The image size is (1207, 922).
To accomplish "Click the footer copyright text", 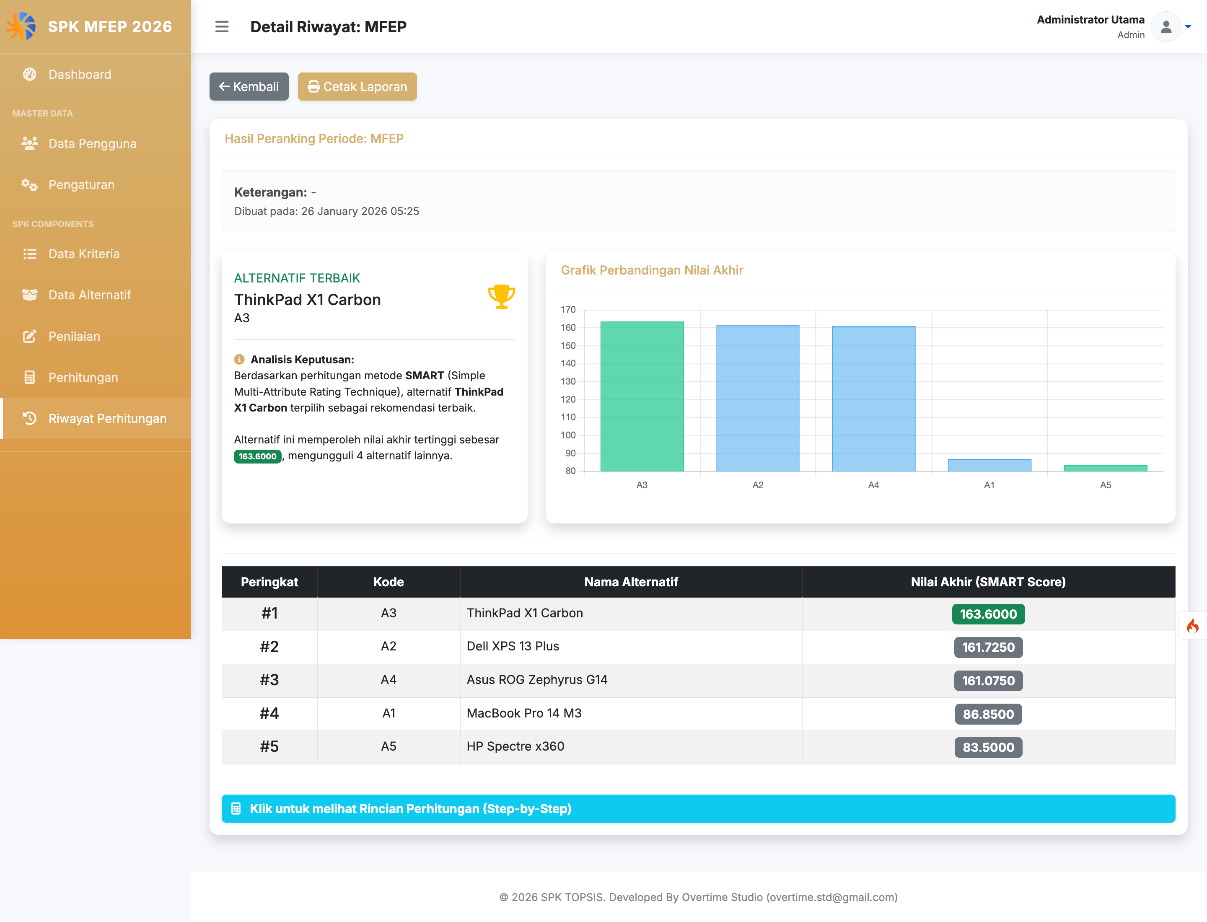I will tap(698, 897).
